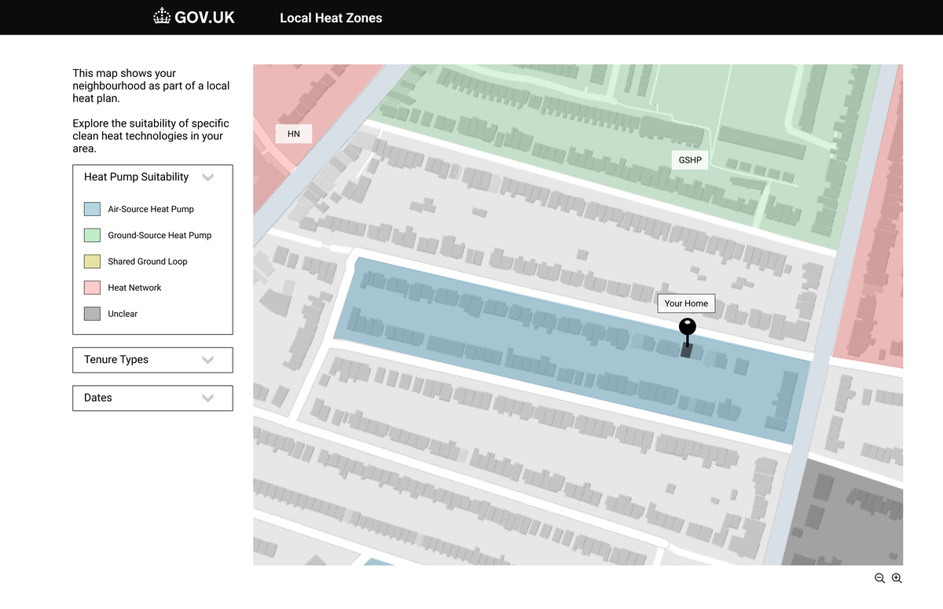Click the zoom out magnifier icon
943x609 pixels.
coord(879,578)
